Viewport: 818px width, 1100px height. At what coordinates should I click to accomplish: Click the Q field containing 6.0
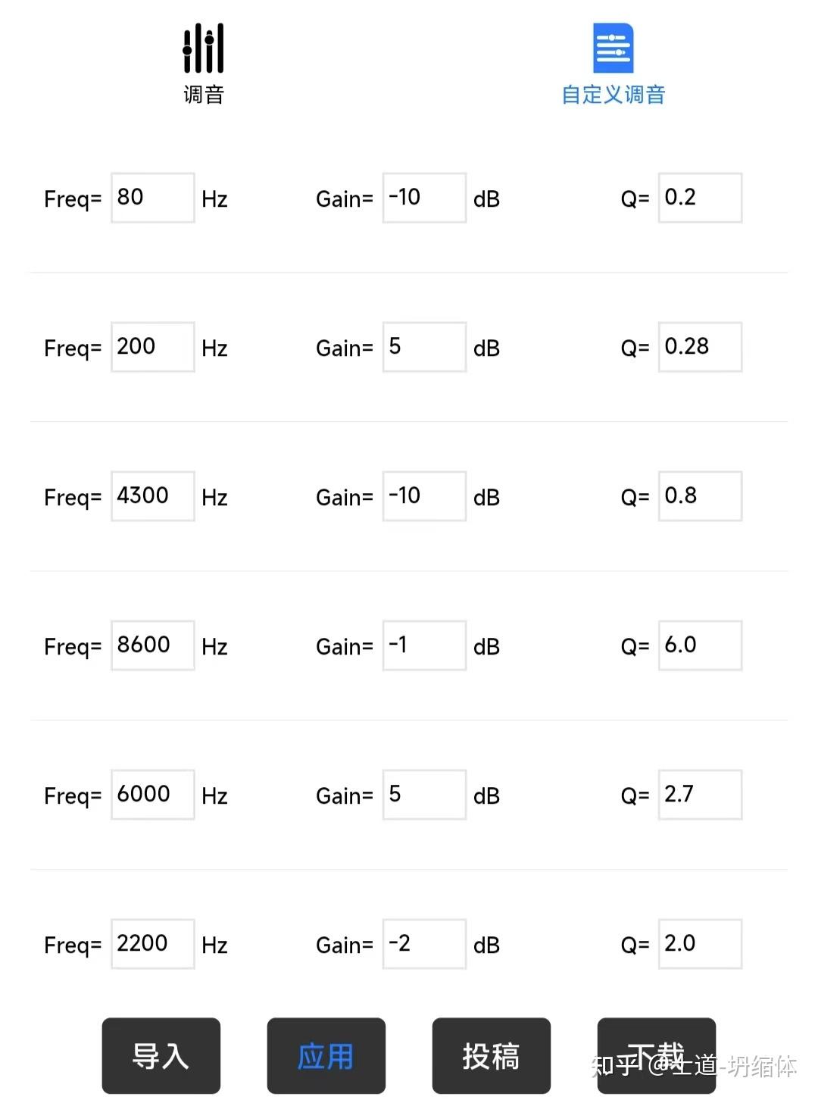pyautogui.click(x=700, y=645)
